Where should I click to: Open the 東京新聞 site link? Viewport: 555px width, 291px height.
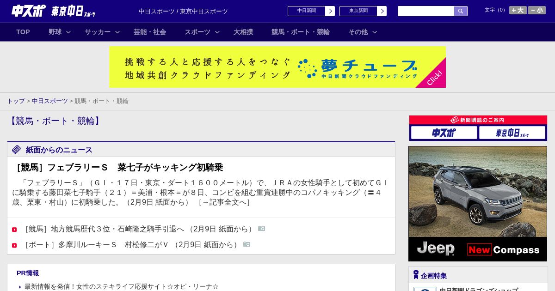tap(358, 11)
